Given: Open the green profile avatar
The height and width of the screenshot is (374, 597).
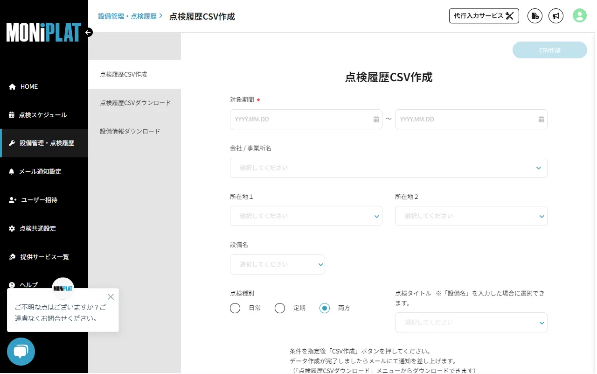Looking at the screenshot, I should pos(579,15).
